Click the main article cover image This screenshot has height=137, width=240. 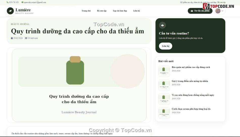79,85
